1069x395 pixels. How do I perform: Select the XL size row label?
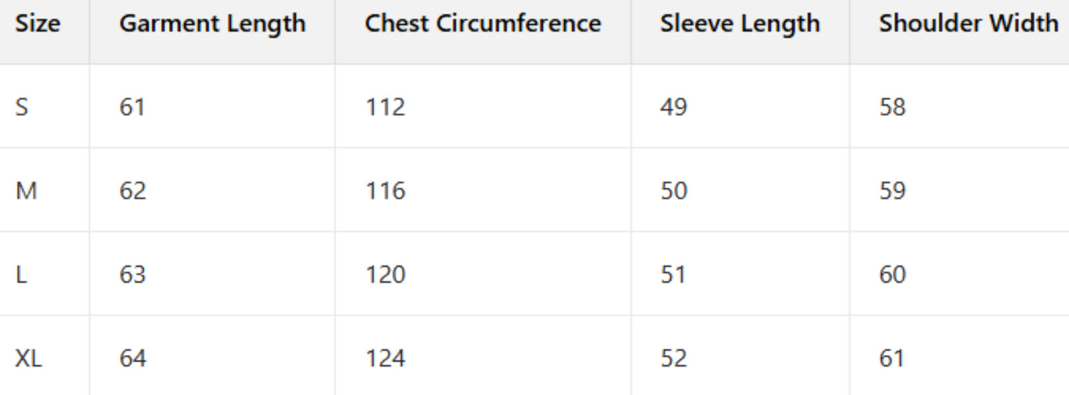(x=28, y=358)
